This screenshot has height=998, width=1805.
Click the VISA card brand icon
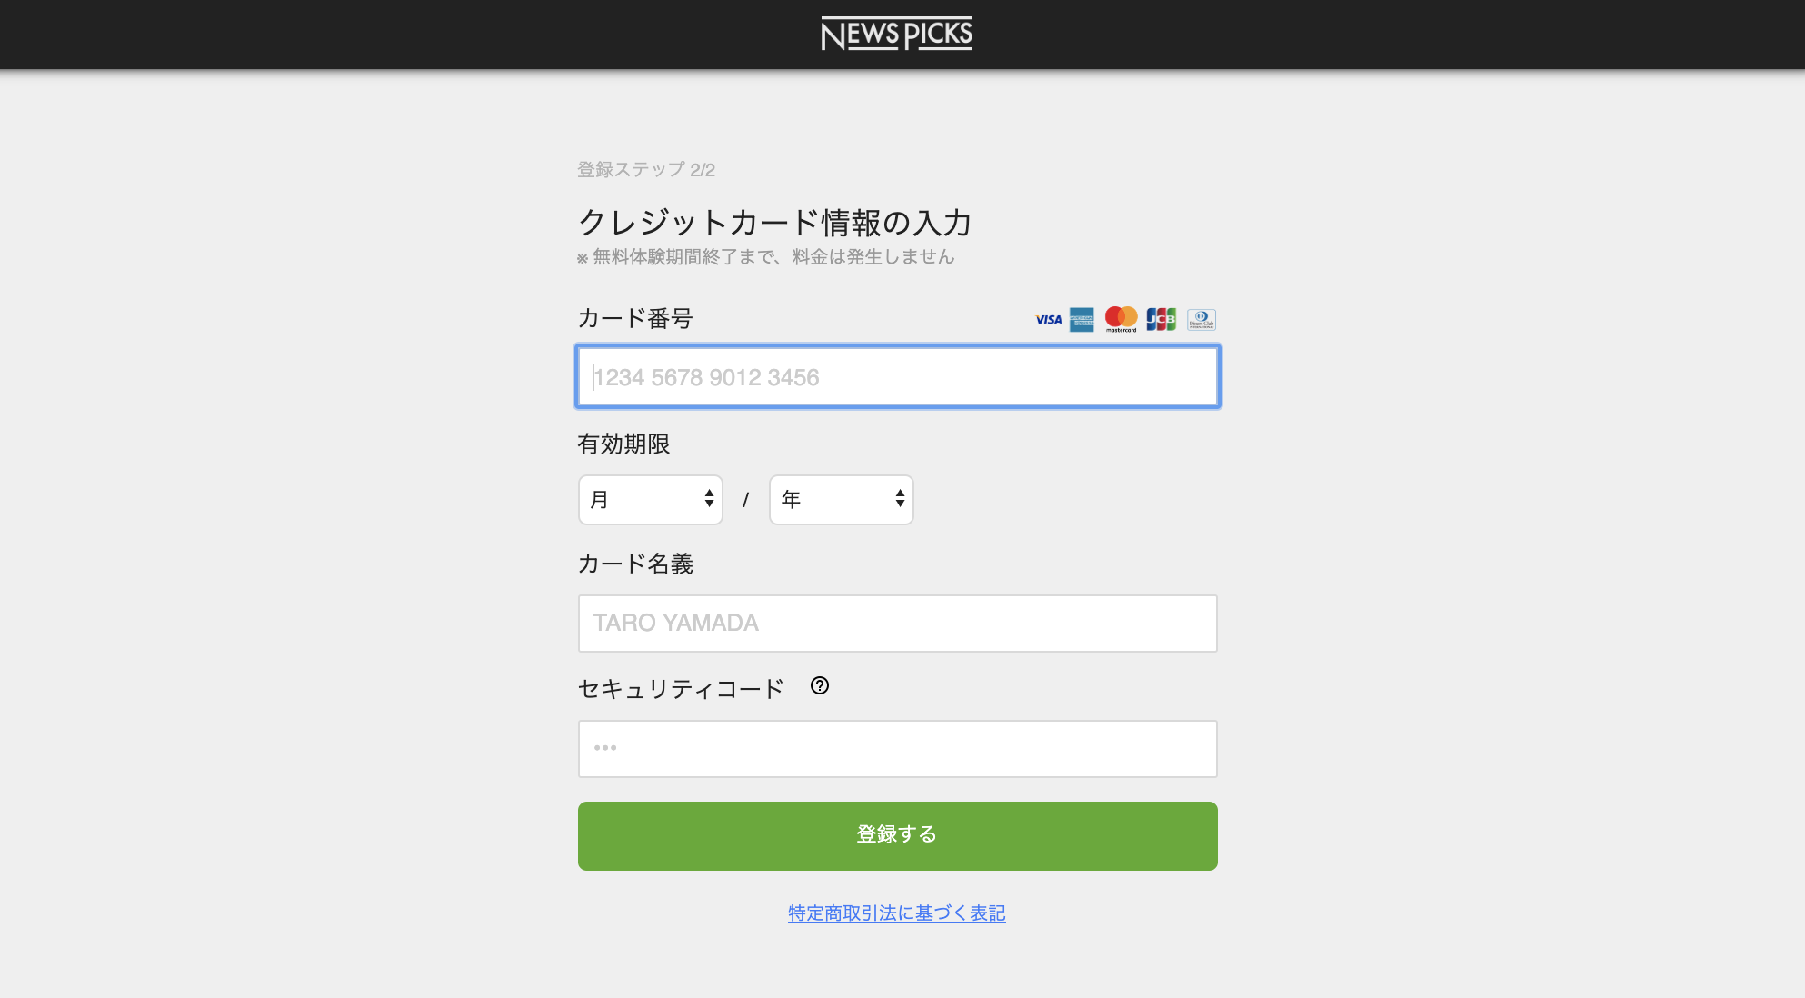coord(1048,320)
